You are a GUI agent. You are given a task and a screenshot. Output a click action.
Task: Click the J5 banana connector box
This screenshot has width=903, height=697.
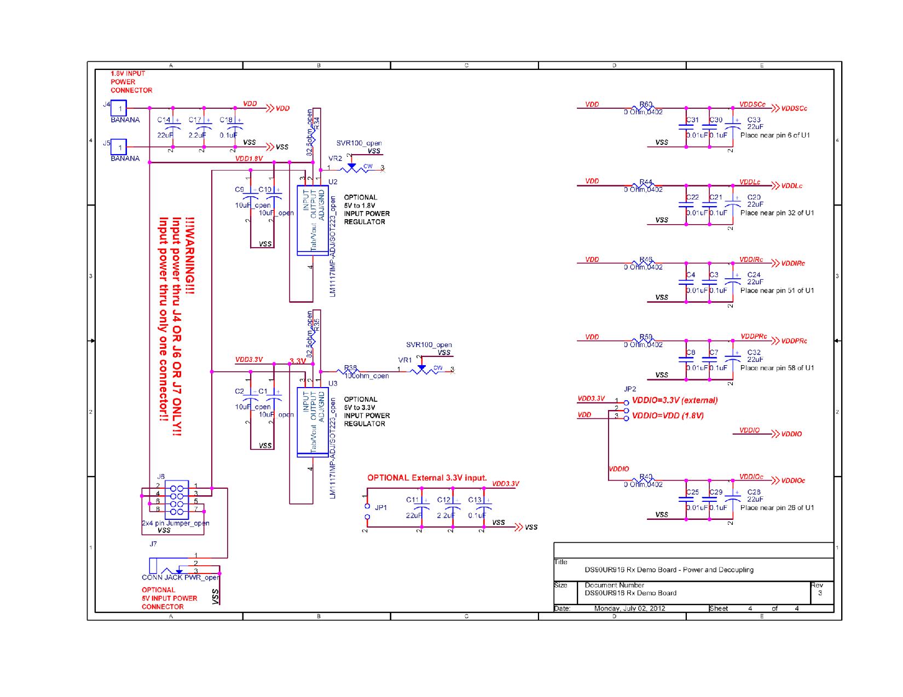tap(119, 147)
